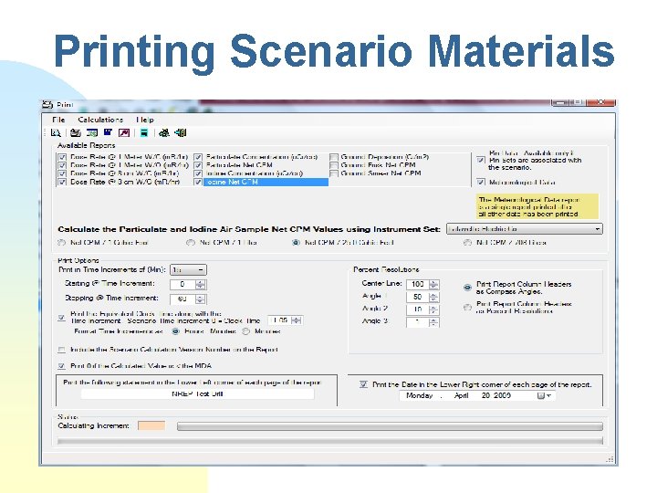Select Net CPM / 1 Liter radio
This screenshot has height=493, width=657.
tap(191, 242)
